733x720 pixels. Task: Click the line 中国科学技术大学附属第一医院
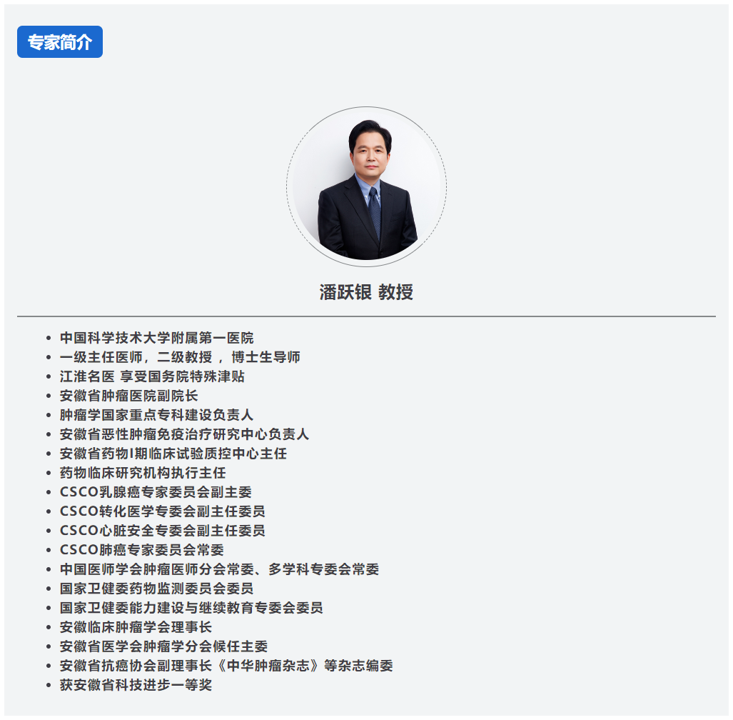coord(156,338)
